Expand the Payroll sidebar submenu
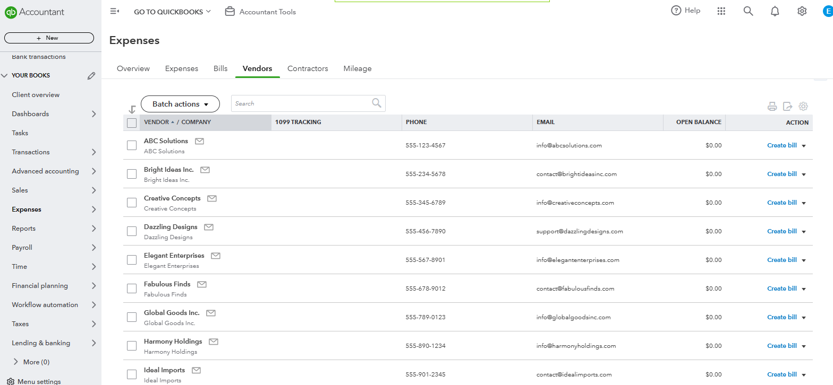The image size is (833, 385). click(x=93, y=248)
